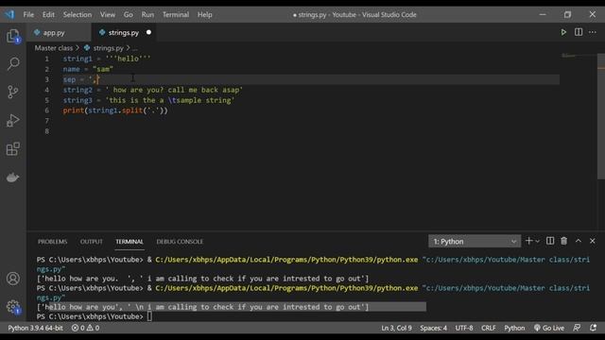Click line 2 name = "sam"
The height and width of the screenshot is (340, 605).
88,69
